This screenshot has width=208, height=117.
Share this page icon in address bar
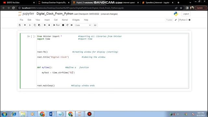coord(176,8)
